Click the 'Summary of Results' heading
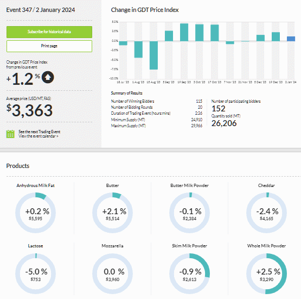The image size is (301, 299). (x=126, y=93)
